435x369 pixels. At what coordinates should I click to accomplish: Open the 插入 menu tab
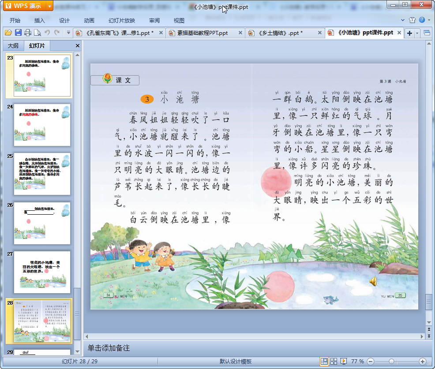click(x=39, y=21)
